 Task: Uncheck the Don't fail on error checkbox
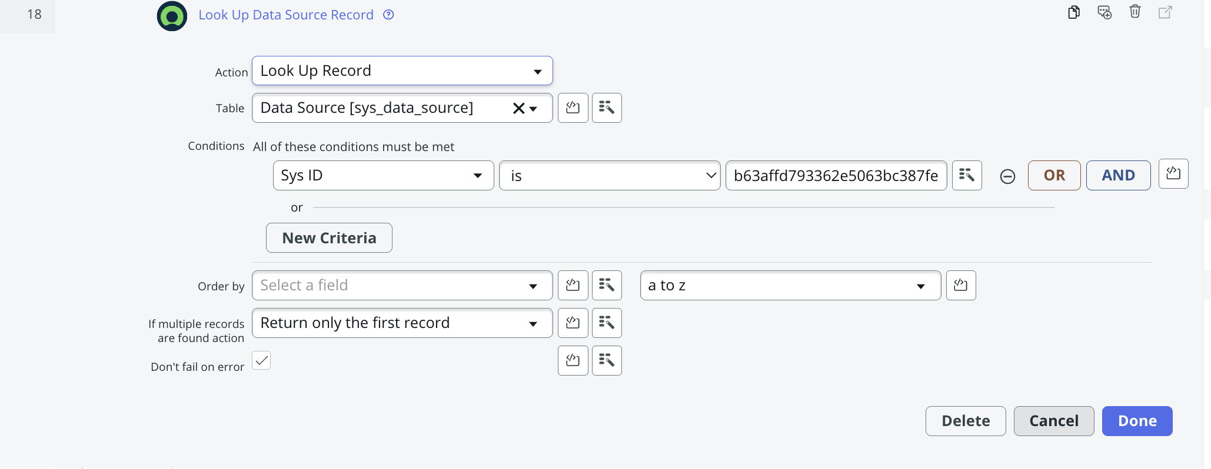pyautogui.click(x=261, y=360)
